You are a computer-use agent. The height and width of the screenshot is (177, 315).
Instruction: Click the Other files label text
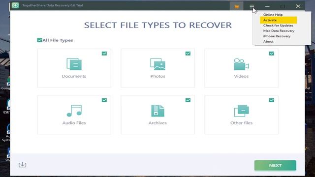(x=241, y=123)
